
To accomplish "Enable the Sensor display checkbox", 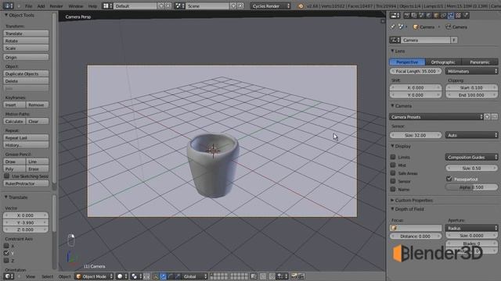I will pyautogui.click(x=393, y=181).
